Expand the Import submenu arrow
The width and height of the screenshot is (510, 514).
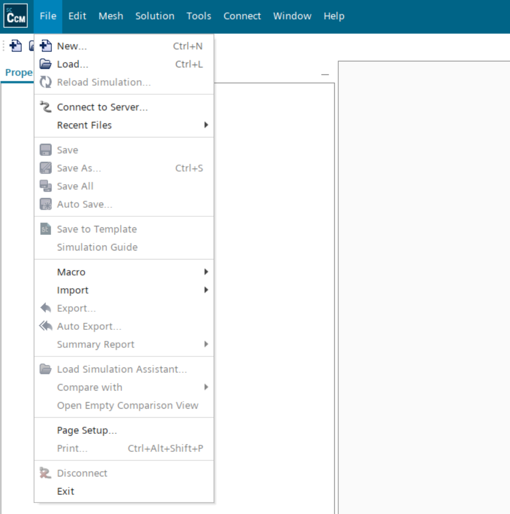tap(206, 290)
